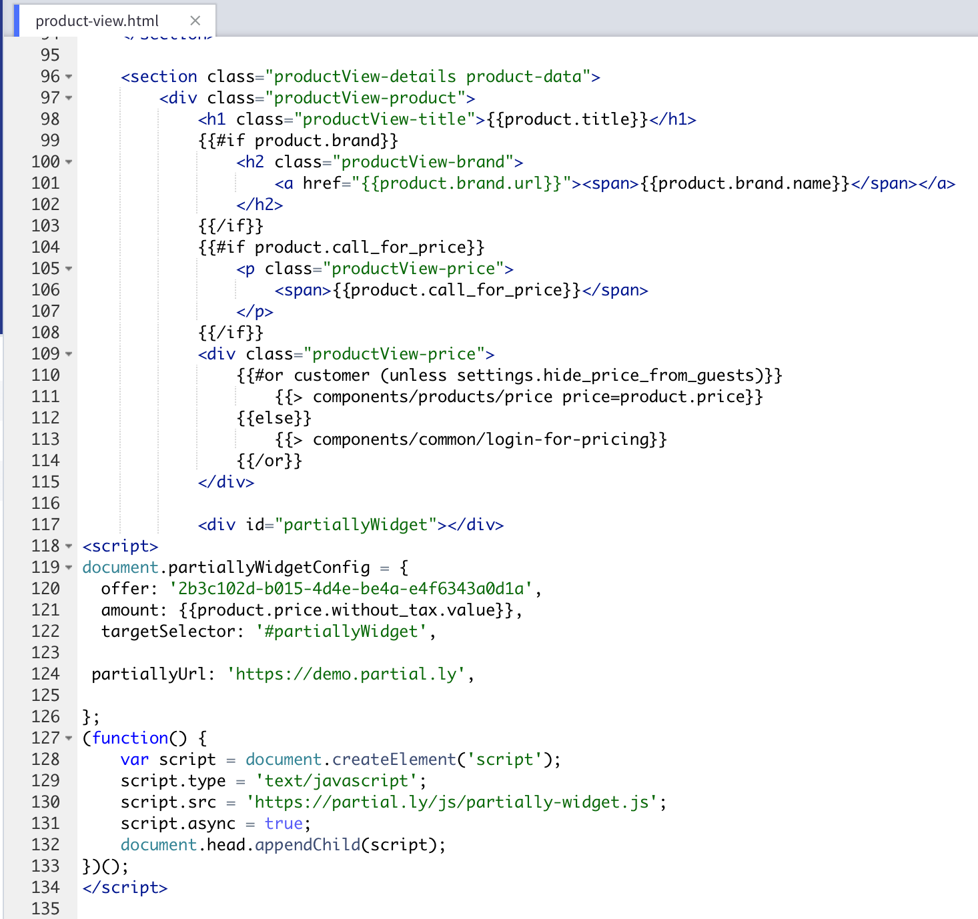Collapse code fold at line 119
This screenshot has height=919, width=978.
(69, 568)
